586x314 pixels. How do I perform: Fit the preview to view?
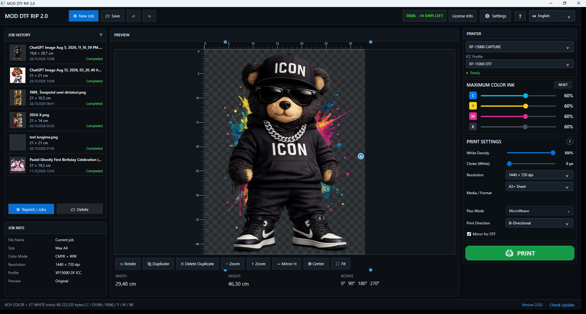(x=341, y=264)
